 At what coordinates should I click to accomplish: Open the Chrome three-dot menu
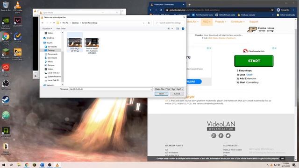(294, 10)
